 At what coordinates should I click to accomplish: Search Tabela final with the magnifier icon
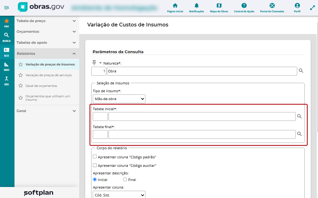(x=299, y=134)
